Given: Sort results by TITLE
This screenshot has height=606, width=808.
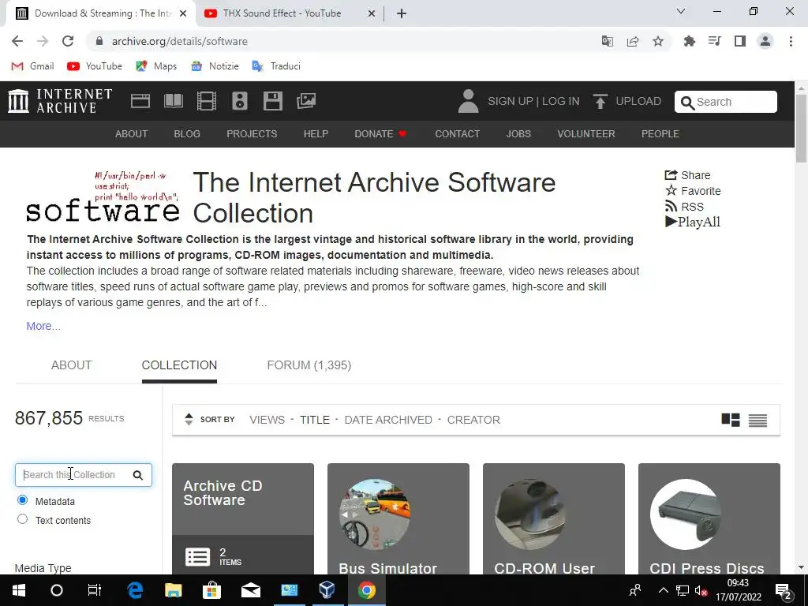Looking at the screenshot, I should coord(314,420).
